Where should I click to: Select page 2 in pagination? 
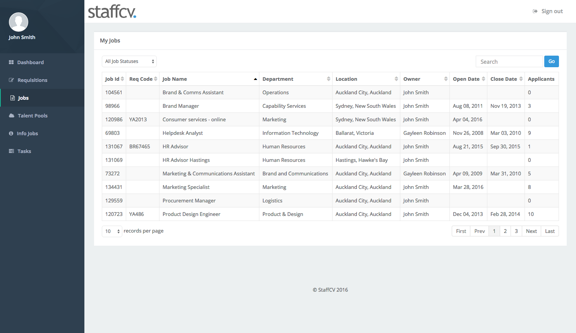click(x=505, y=231)
